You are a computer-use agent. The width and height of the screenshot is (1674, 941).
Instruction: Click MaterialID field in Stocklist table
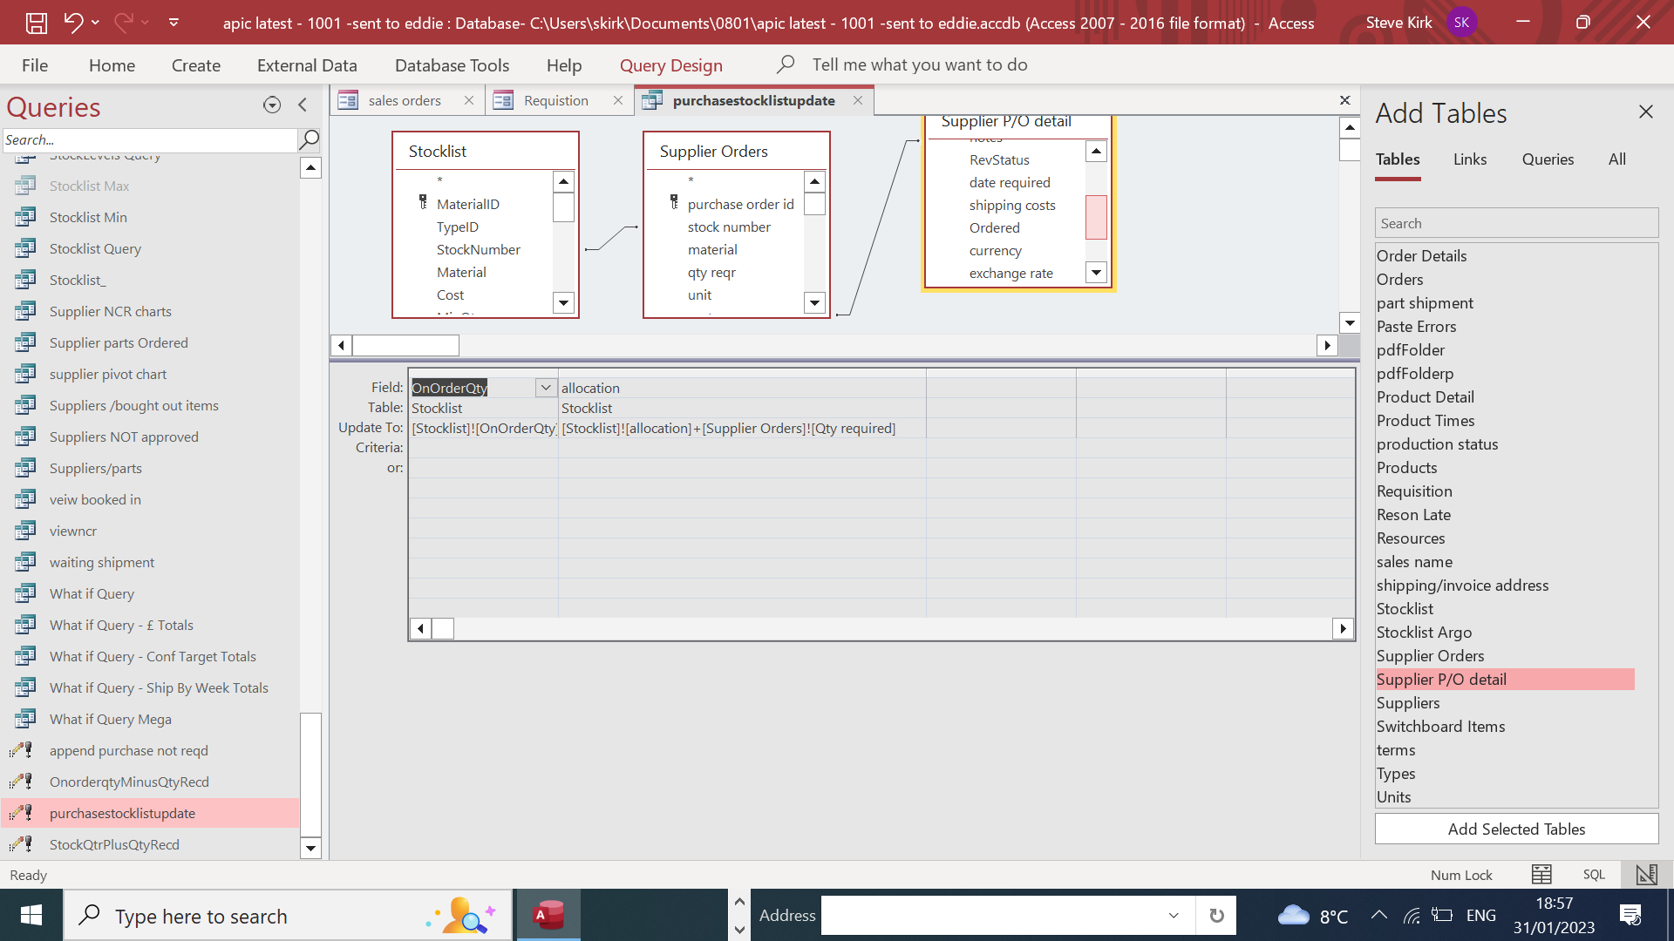click(468, 204)
